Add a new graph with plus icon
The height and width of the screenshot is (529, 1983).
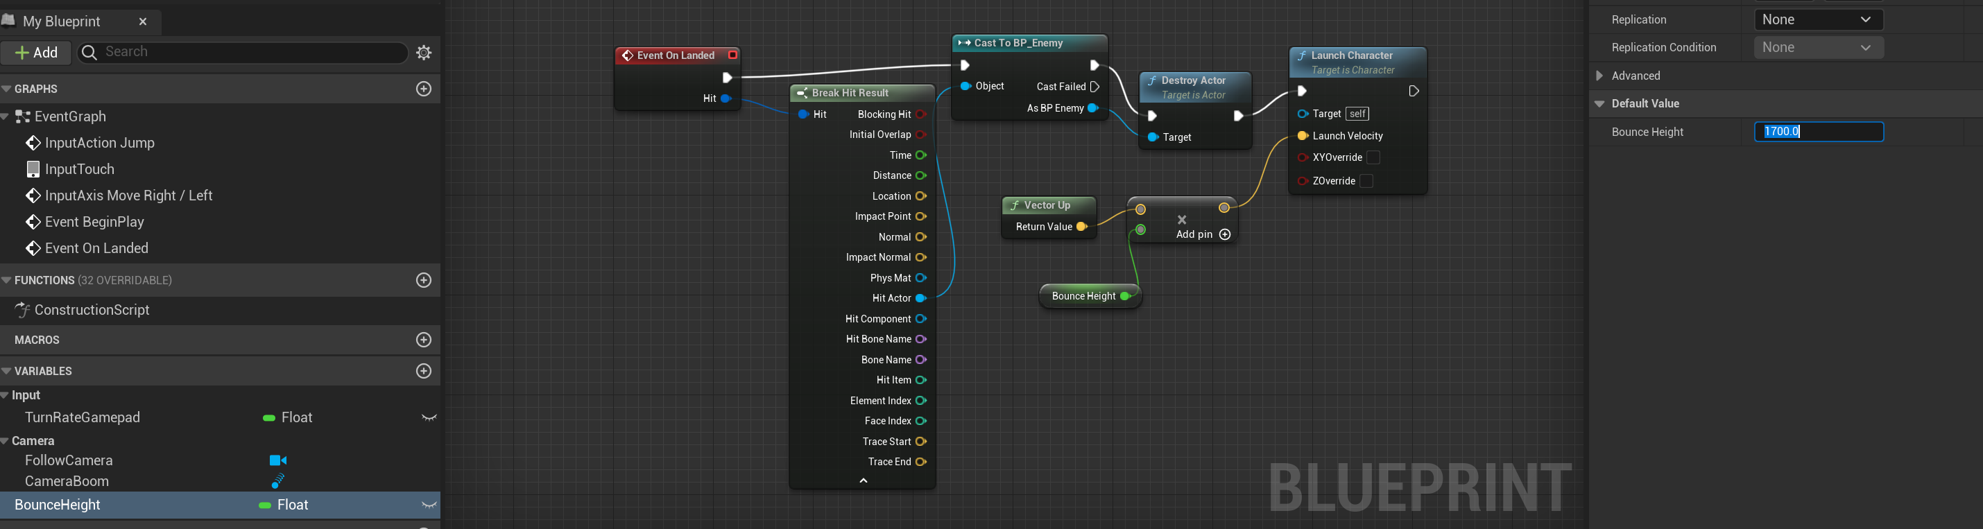pyautogui.click(x=423, y=89)
